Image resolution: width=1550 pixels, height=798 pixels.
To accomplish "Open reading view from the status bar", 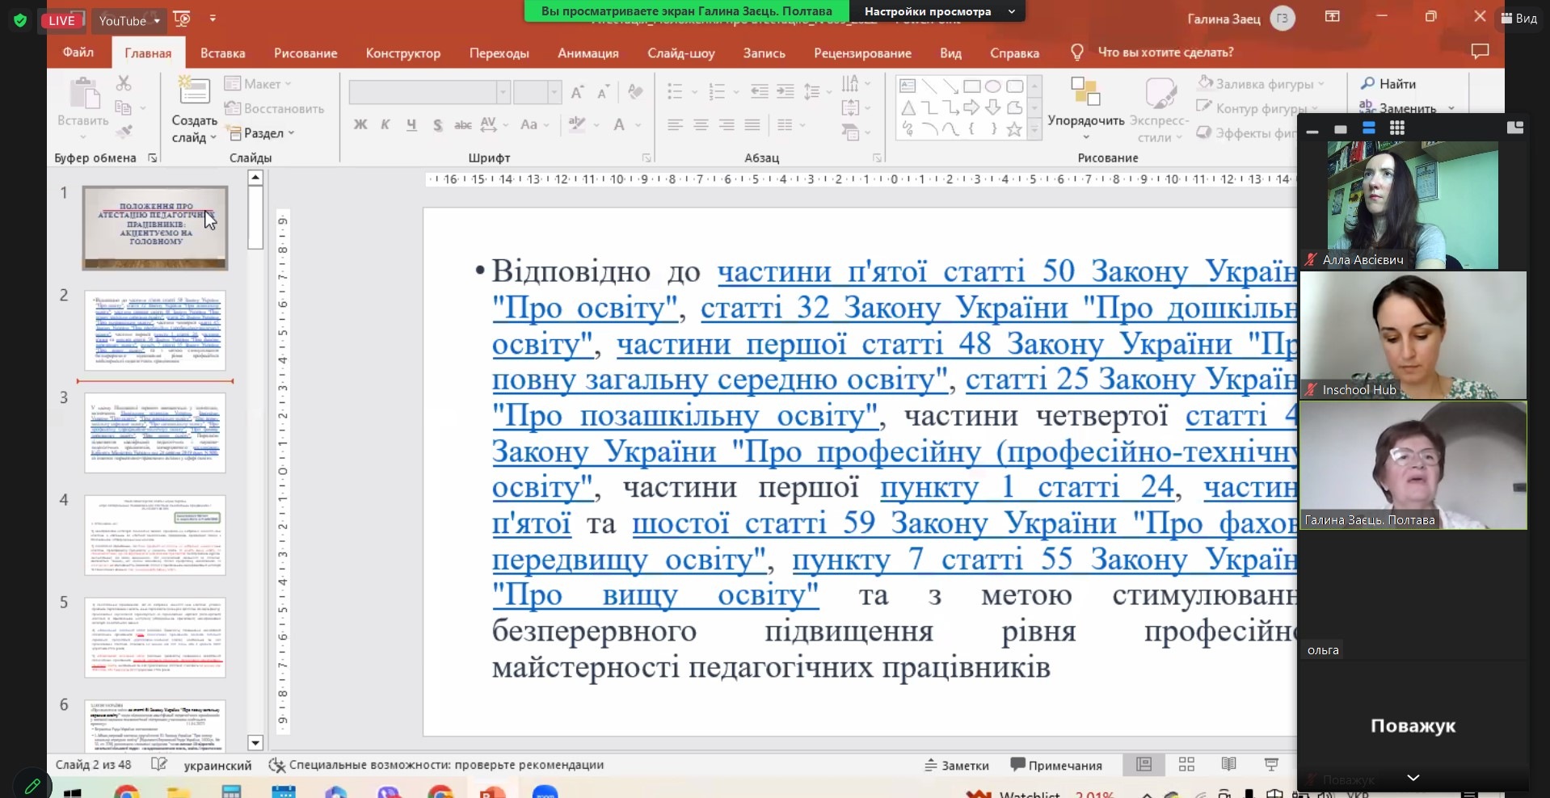I will [1228, 764].
